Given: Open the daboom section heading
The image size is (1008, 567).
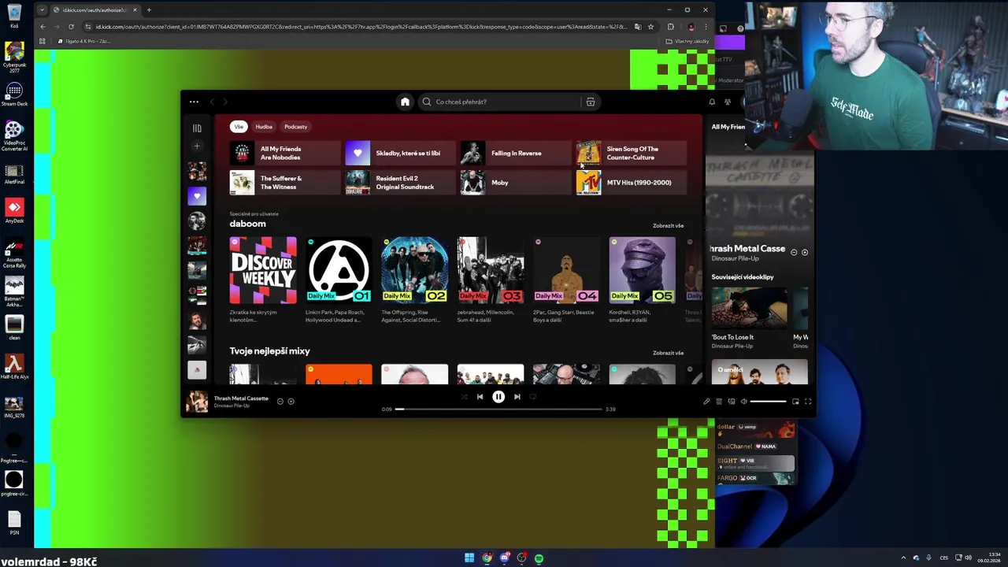Looking at the screenshot, I should (x=247, y=224).
